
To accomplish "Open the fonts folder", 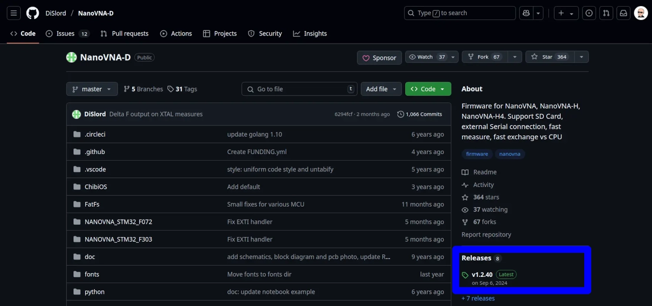I will 92,274.
